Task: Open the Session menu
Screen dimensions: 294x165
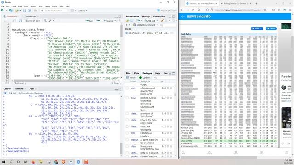Action: pos(33,6)
